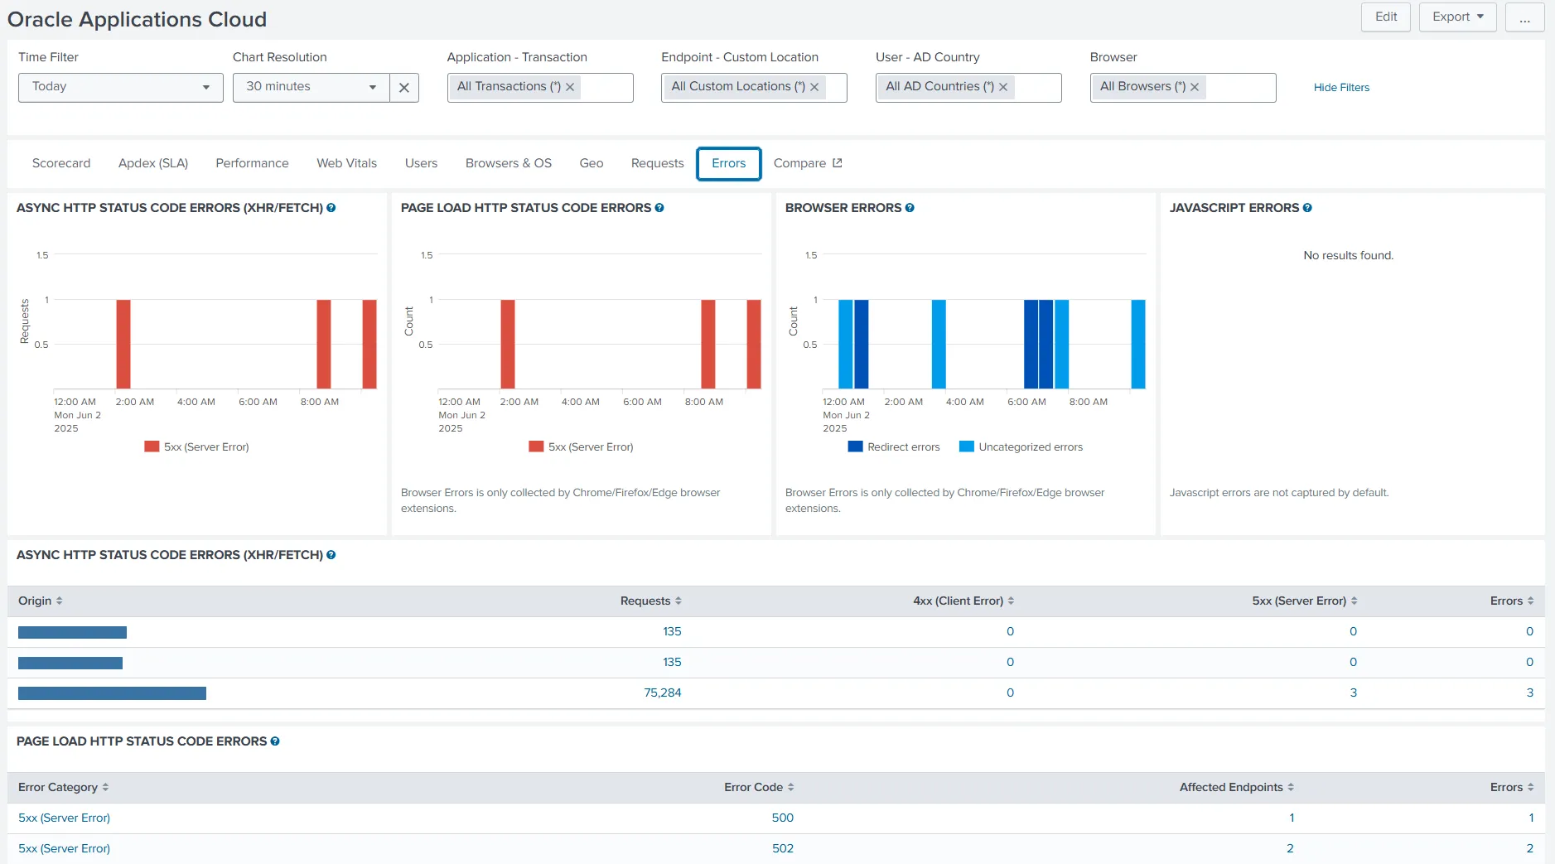Click help icon next to Javascript Errors title
The height and width of the screenshot is (864, 1555).
tap(1307, 208)
